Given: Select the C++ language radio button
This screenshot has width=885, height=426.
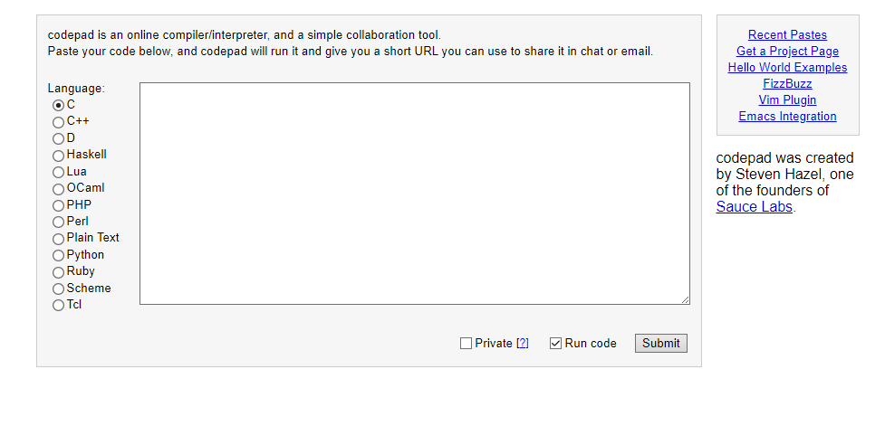Looking at the screenshot, I should (x=59, y=121).
